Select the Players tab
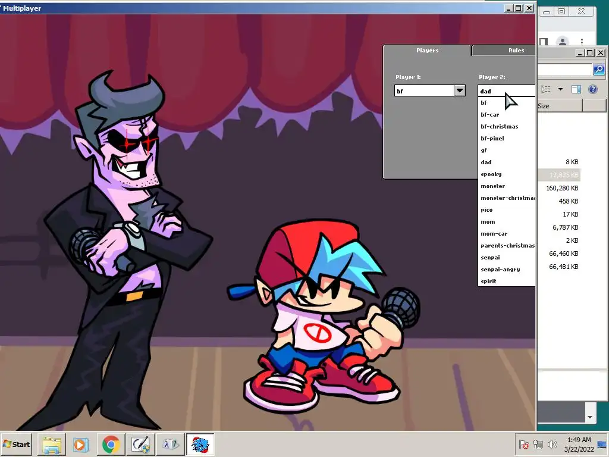 (x=427, y=51)
